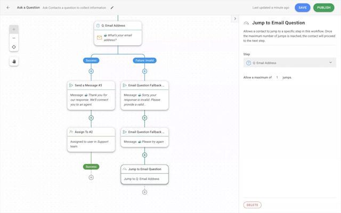
Task: Select the Assign To #2 node title
Action: tap(84, 132)
